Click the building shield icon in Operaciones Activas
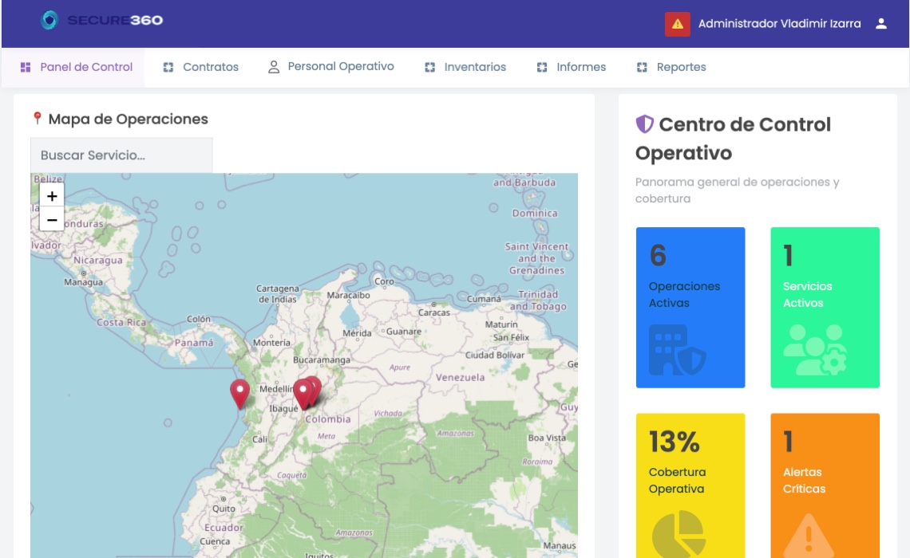The height and width of the screenshot is (558, 910). click(x=677, y=349)
